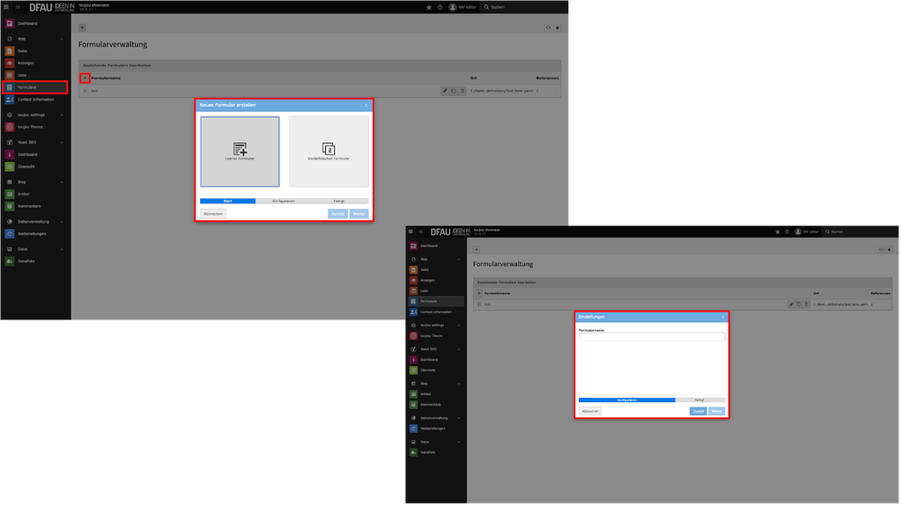Click the Konfigurieren progress step in Einstellungen dialog
Viewport: 902px width, 507px height.
point(626,400)
